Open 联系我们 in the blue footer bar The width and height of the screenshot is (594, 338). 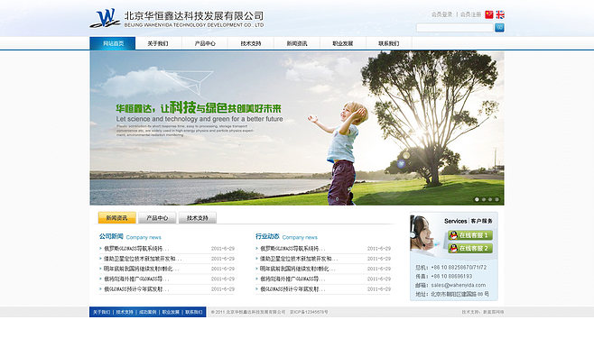pyautogui.click(x=194, y=312)
